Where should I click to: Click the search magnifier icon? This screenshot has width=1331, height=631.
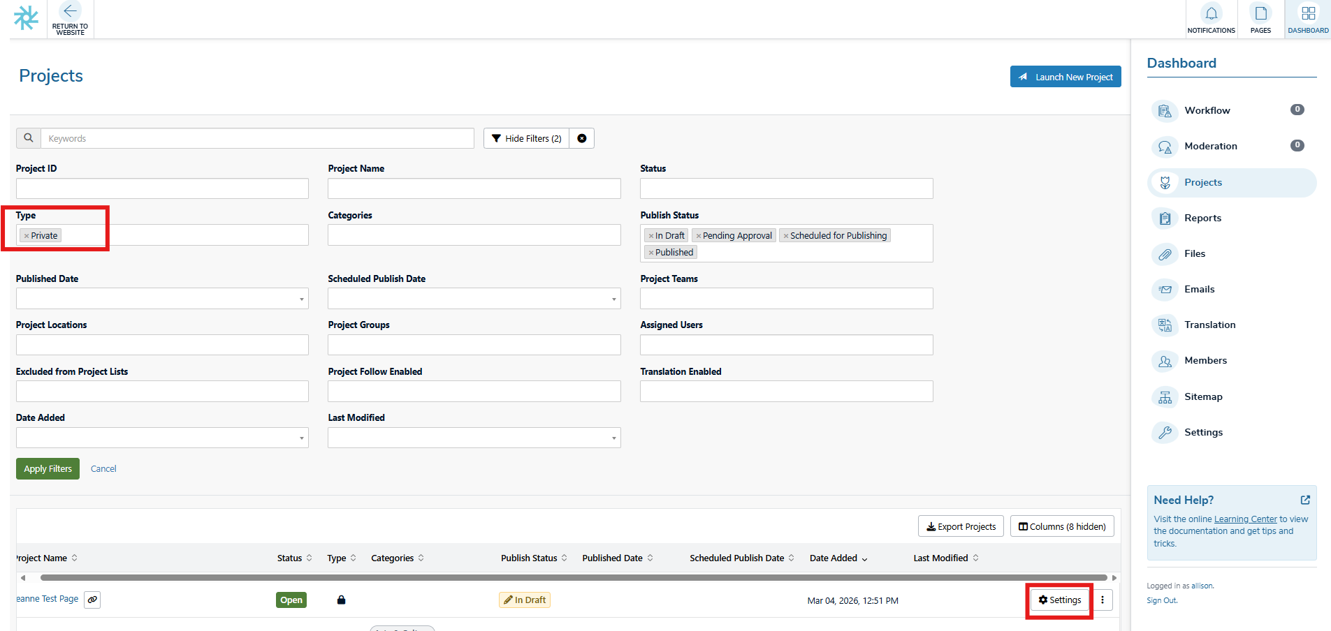(x=29, y=138)
